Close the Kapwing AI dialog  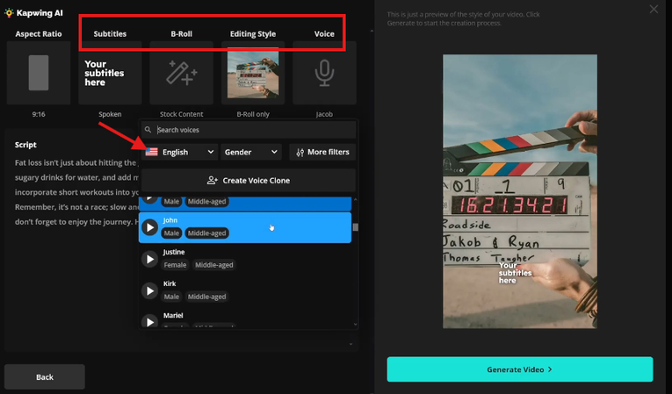pos(654,9)
